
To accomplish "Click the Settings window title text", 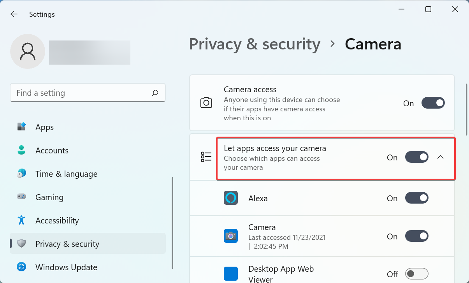I will click(x=42, y=14).
